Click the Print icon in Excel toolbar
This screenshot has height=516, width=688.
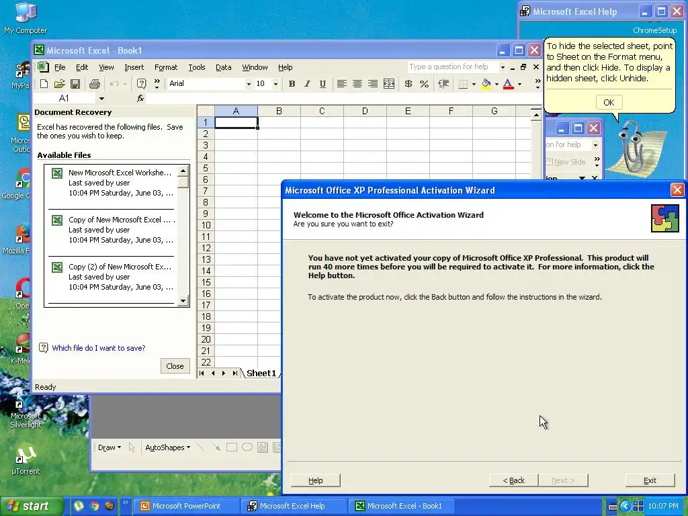[x=94, y=84]
